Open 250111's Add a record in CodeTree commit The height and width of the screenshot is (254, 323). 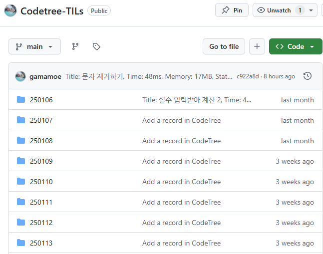tap(181, 202)
